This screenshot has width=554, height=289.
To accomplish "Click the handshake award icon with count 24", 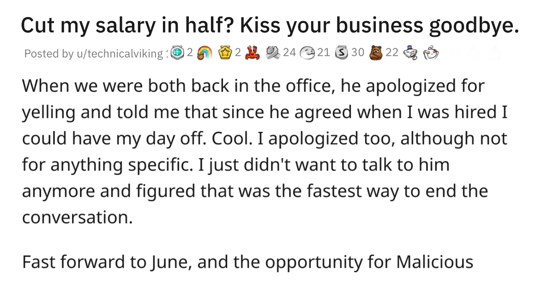I will point(273,53).
